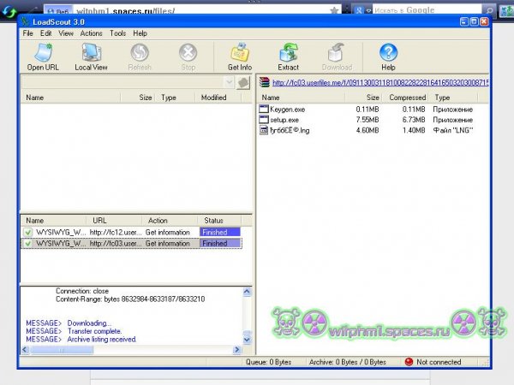Click the Archive: 0 Bytes status entry
Screen dimensions: 514x385
click(348, 362)
